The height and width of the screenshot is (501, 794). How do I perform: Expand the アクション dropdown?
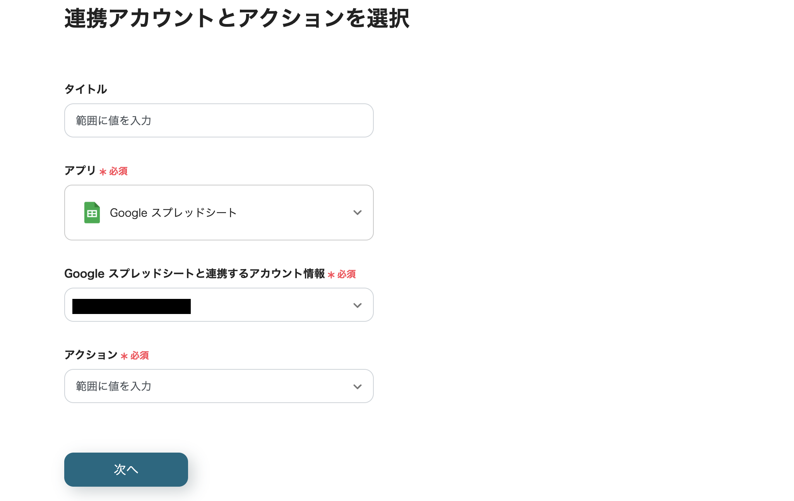pyautogui.click(x=219, y=386)
